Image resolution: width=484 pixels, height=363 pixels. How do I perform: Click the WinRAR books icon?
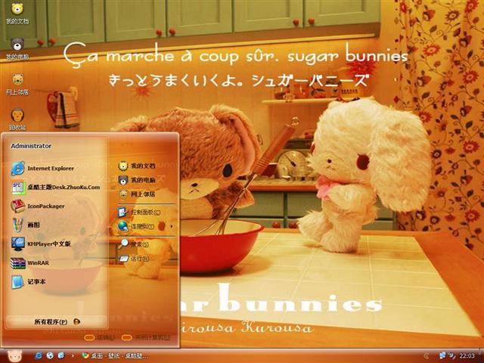coord(18,263)
